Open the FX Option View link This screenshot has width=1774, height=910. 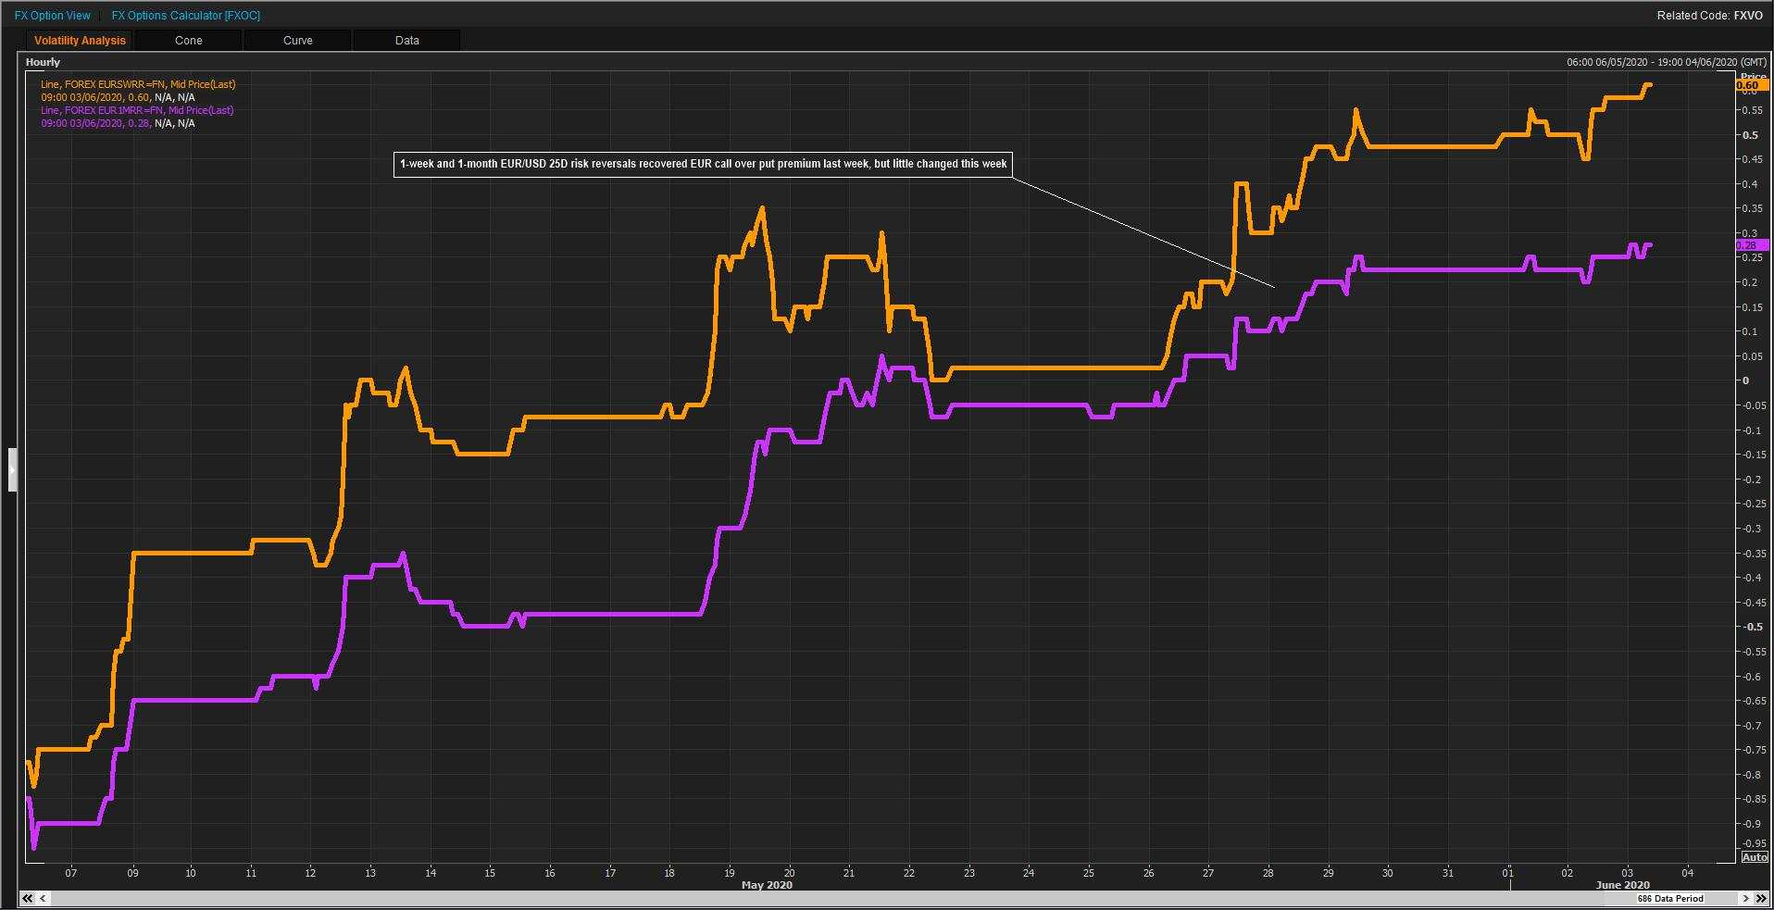click(53, 16)
